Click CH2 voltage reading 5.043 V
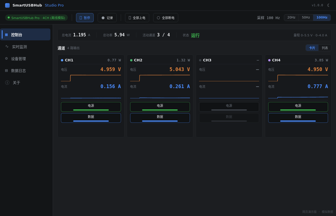The height and width of the screenshot is (216, 336). click(x=180, y=69)
